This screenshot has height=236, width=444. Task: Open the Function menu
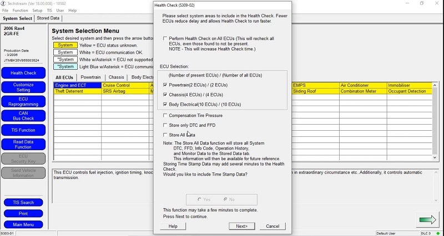tap(20, 11)
